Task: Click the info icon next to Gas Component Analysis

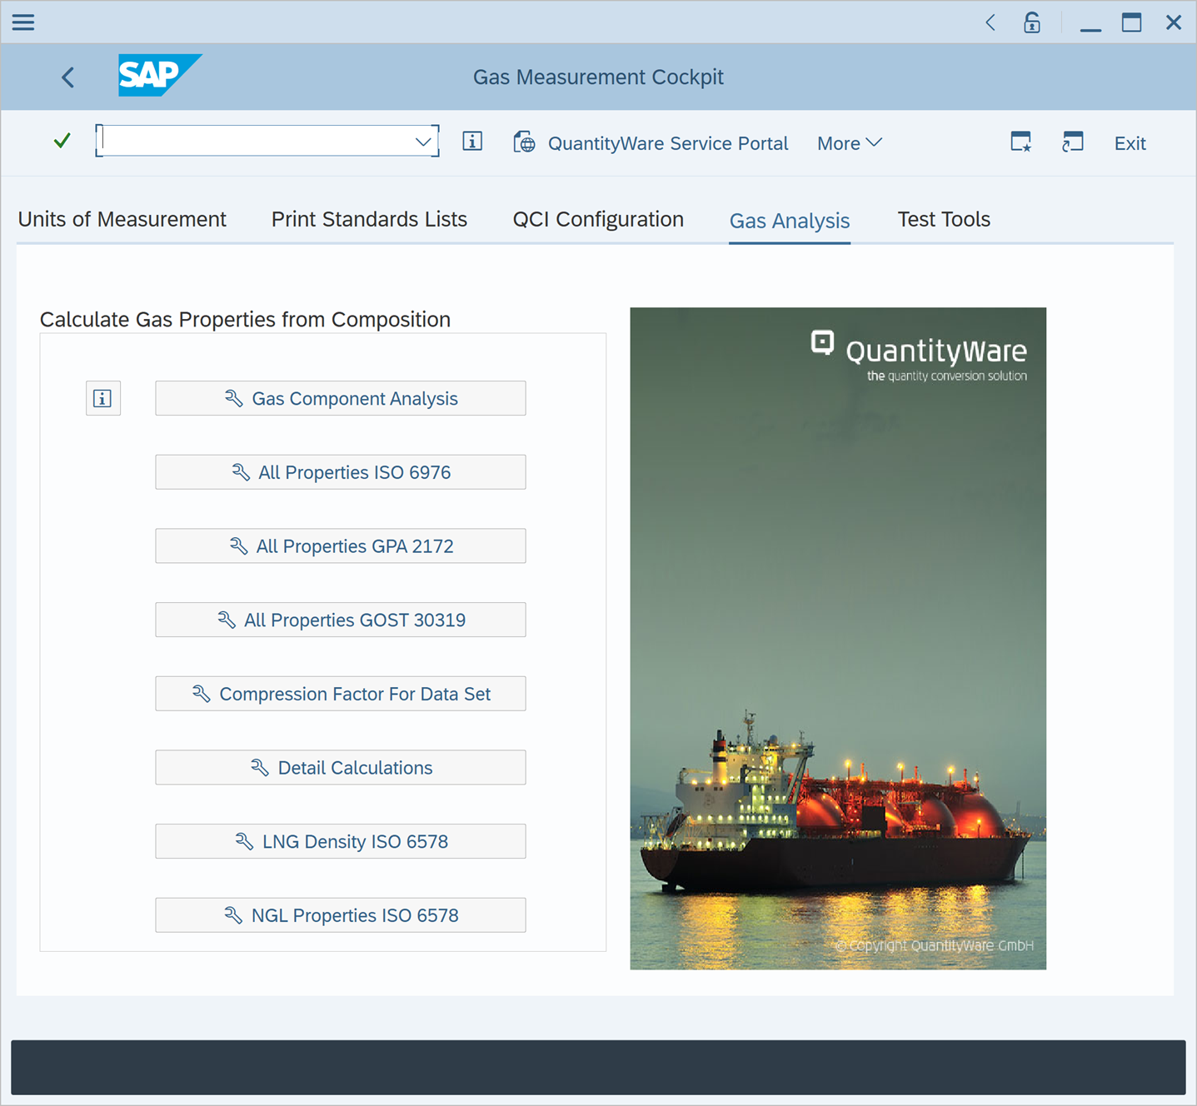Action: point(102,398)
